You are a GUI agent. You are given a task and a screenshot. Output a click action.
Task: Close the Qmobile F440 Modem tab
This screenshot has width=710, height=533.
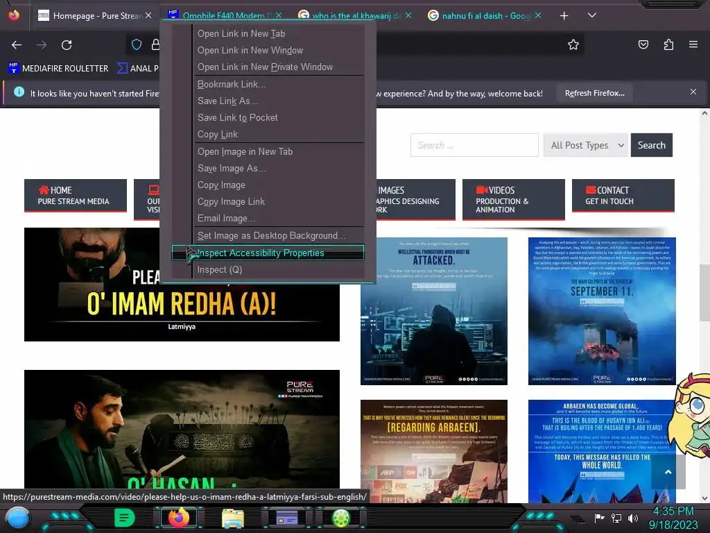(x=279, y=15)
